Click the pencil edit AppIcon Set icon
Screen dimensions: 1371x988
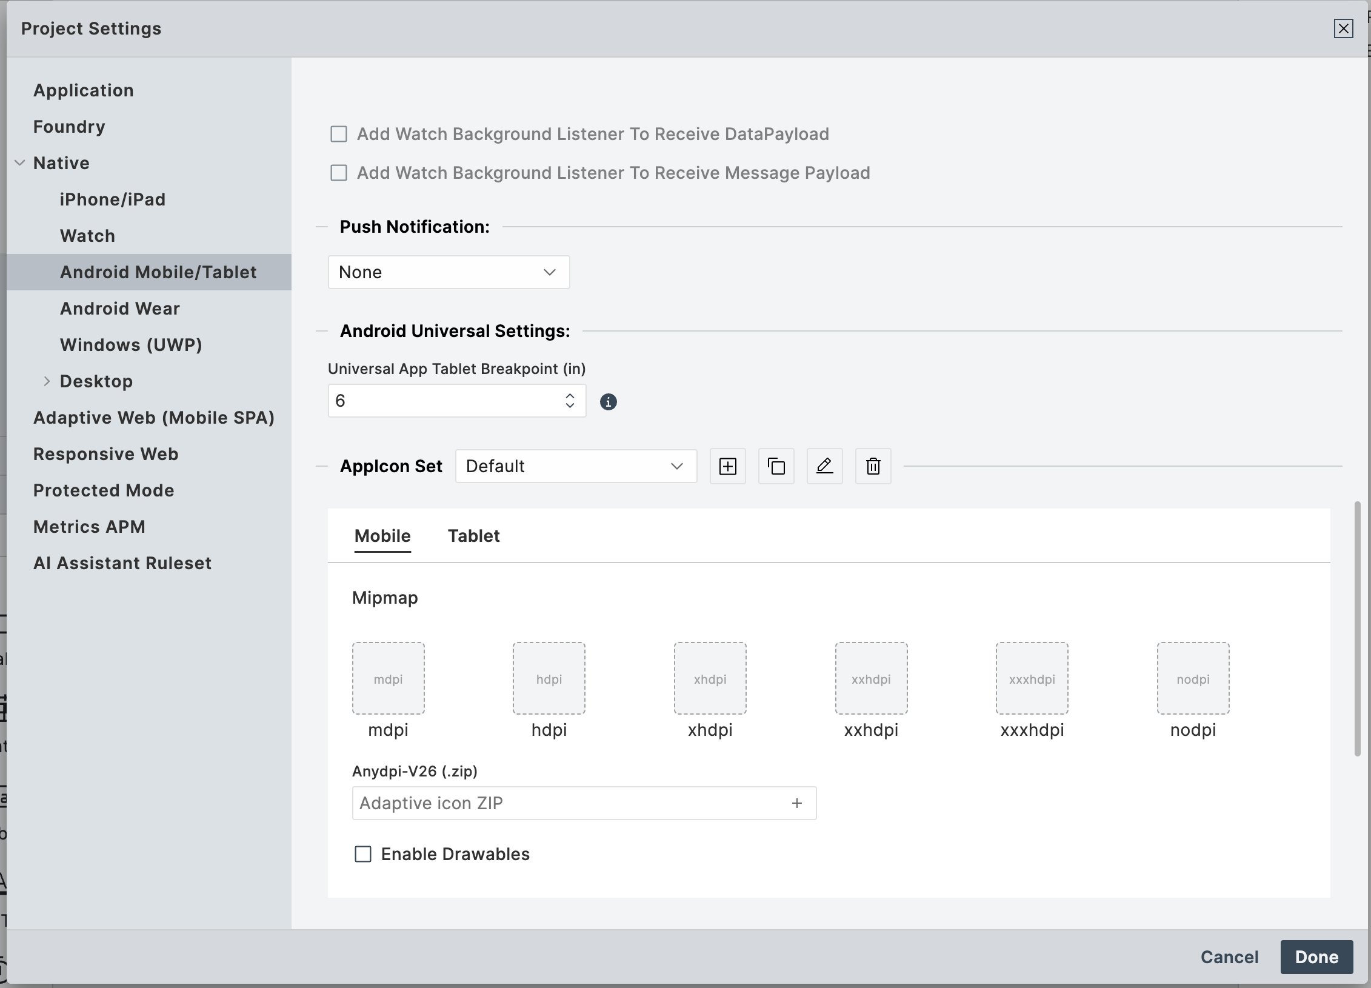[x=824, y=466]
